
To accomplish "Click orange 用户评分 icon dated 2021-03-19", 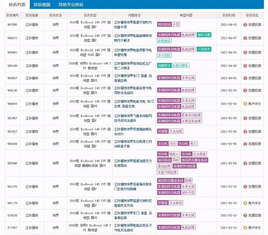I will [x=245, y=203].
